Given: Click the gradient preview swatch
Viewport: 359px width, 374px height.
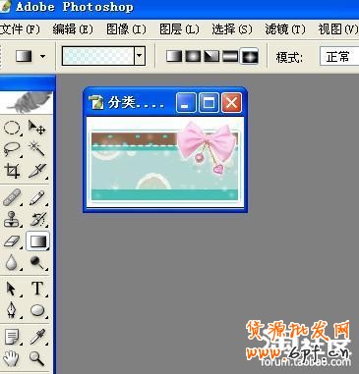Looking at the screenshot, I should tap(98, 56).
